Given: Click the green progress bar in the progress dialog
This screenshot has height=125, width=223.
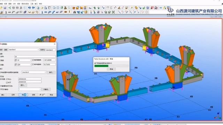Looking at the screenshot, I should tap(101, 66).
